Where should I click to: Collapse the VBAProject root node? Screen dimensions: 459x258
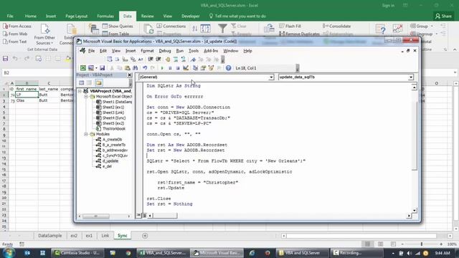(80, 91)
